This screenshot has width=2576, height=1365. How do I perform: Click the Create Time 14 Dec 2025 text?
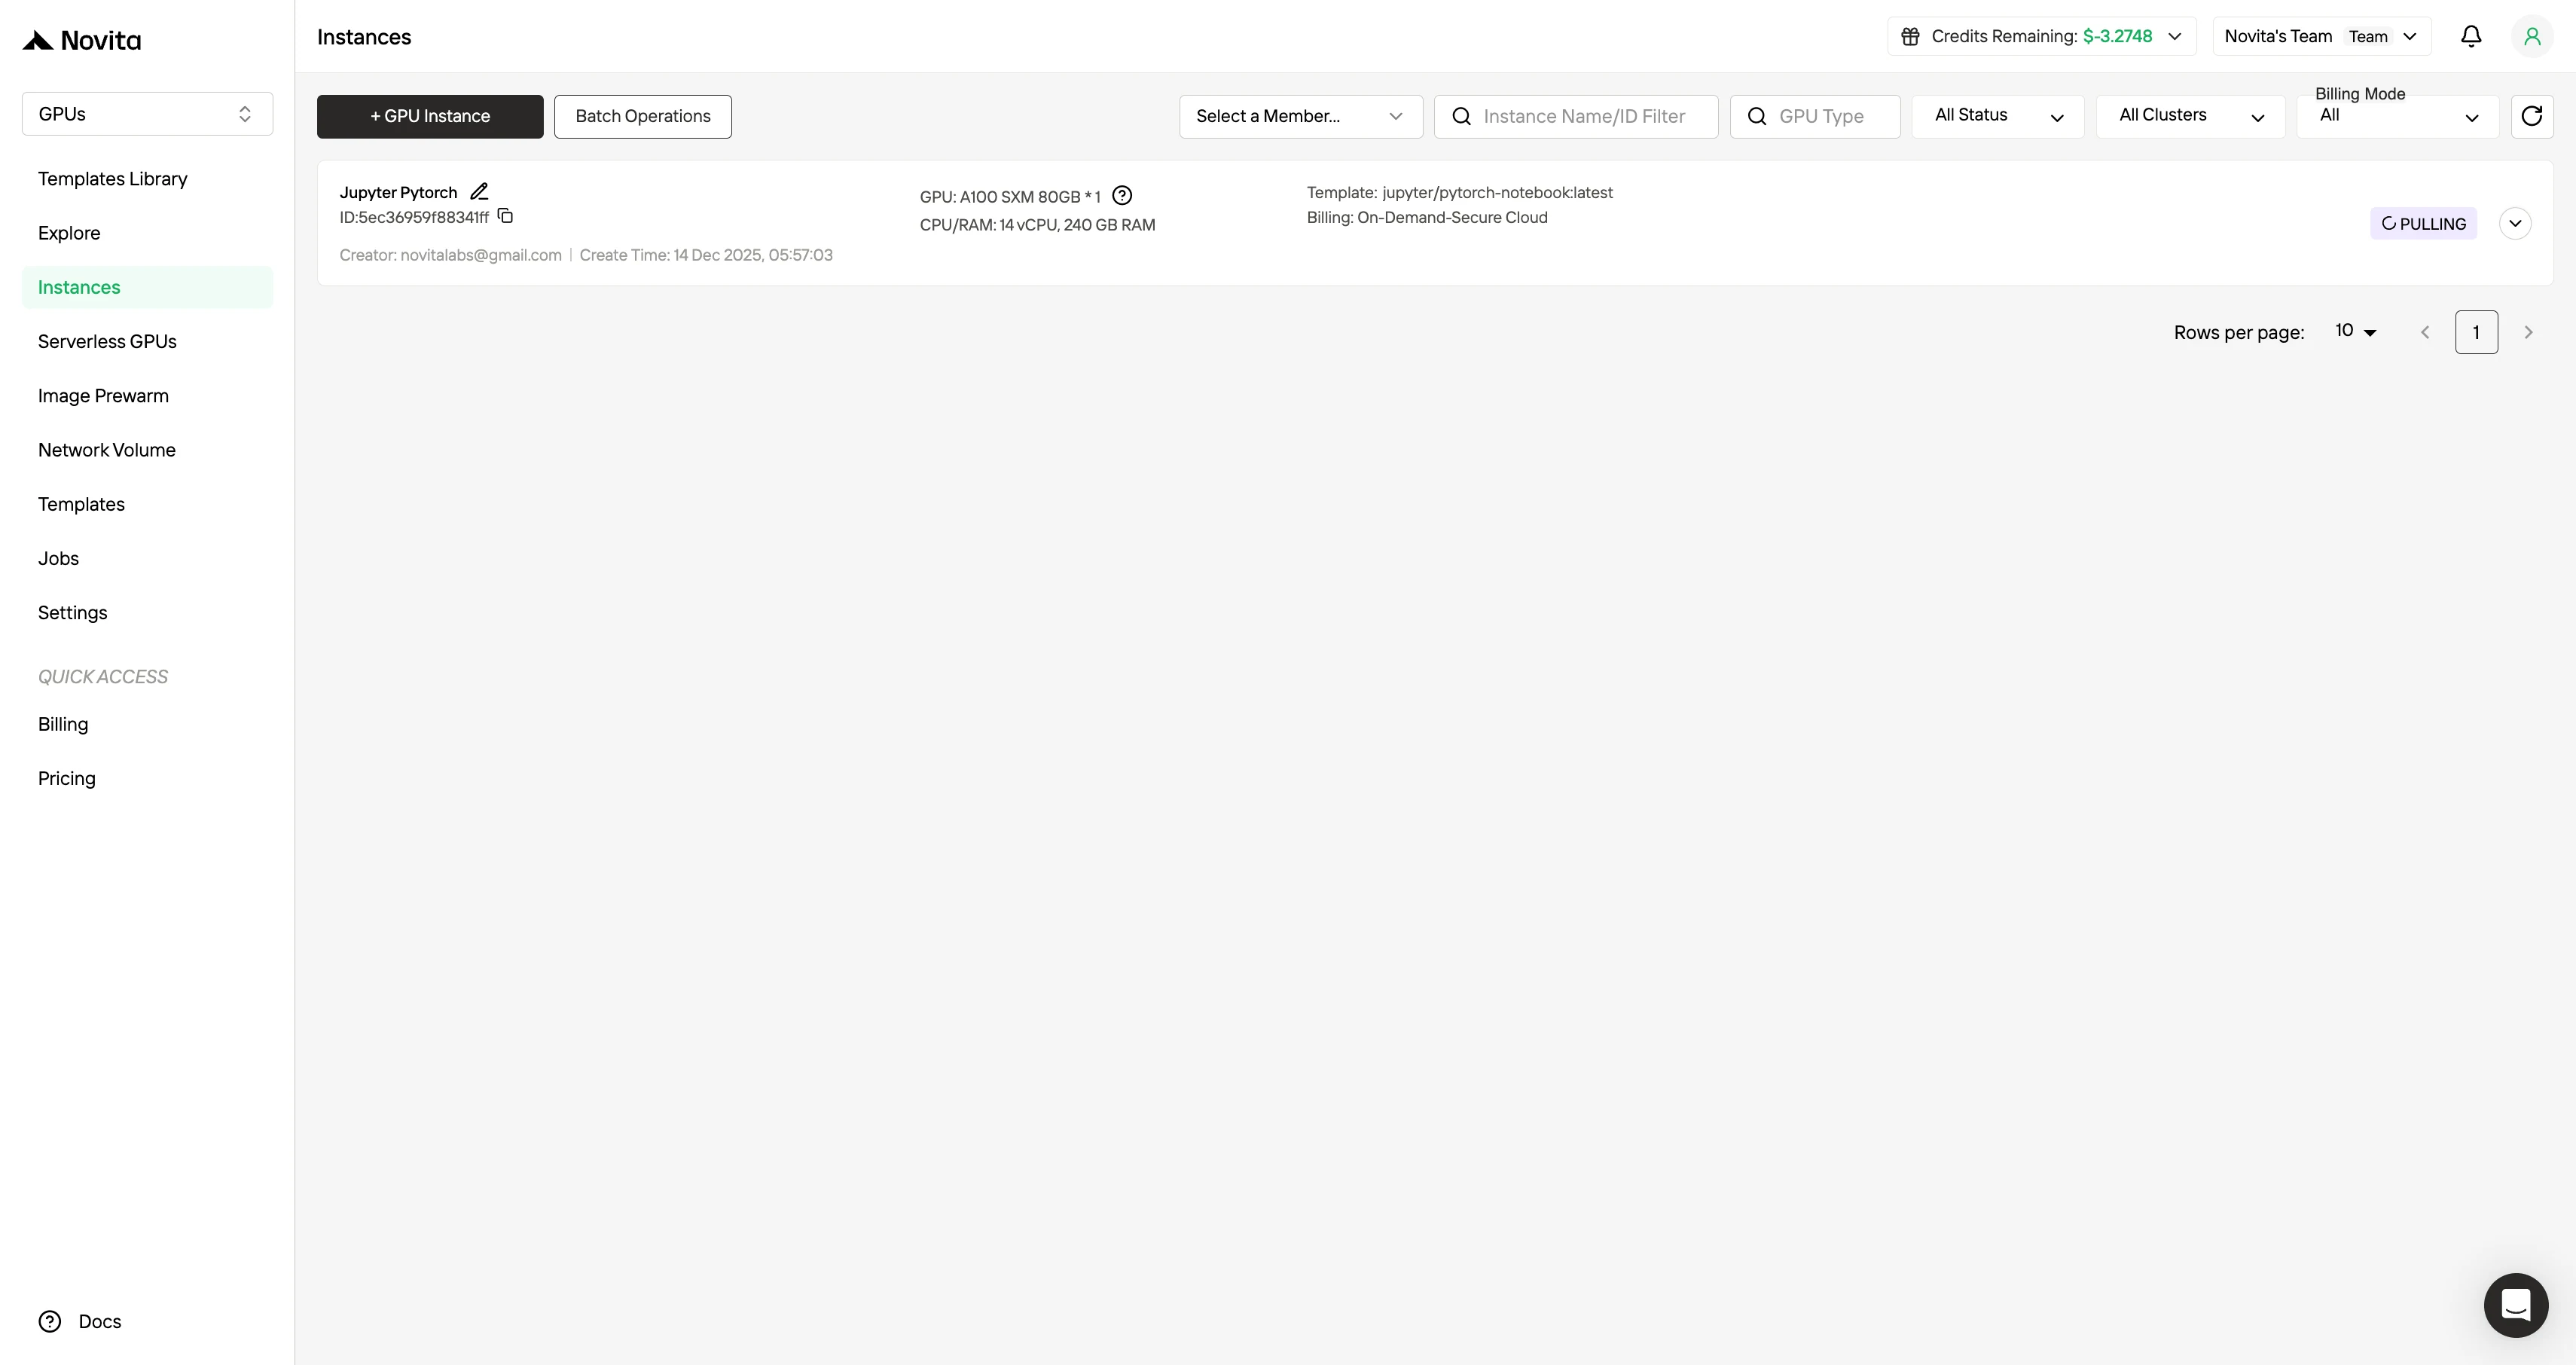[706, 255]
